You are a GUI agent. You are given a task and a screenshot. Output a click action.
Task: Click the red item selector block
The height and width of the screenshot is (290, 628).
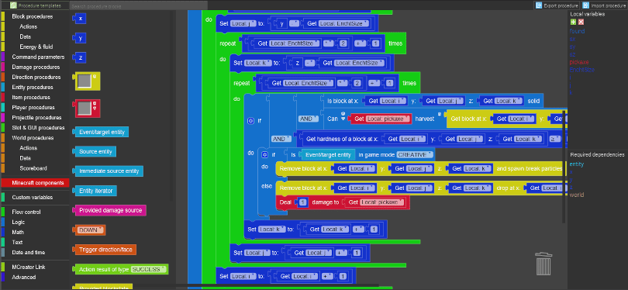point(86,109)
